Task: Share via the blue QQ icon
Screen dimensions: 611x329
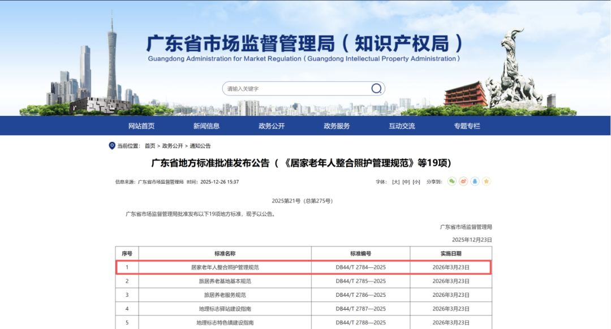Action: [475, 181]
